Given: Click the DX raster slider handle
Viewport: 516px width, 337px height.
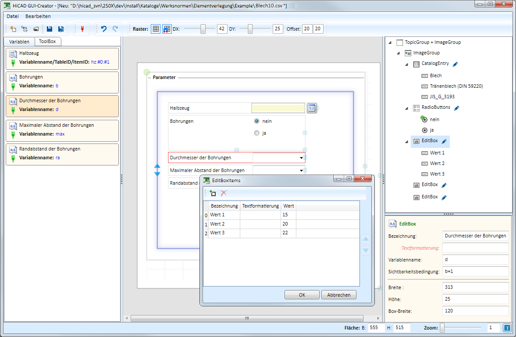Looking at the screenshot, I should (x=203, y=29).
